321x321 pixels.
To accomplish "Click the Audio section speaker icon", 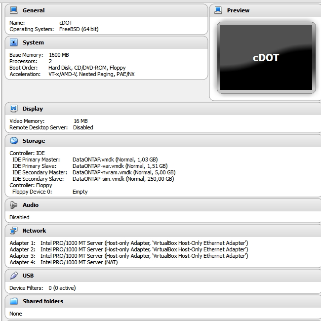I will (x=14, y=205).
